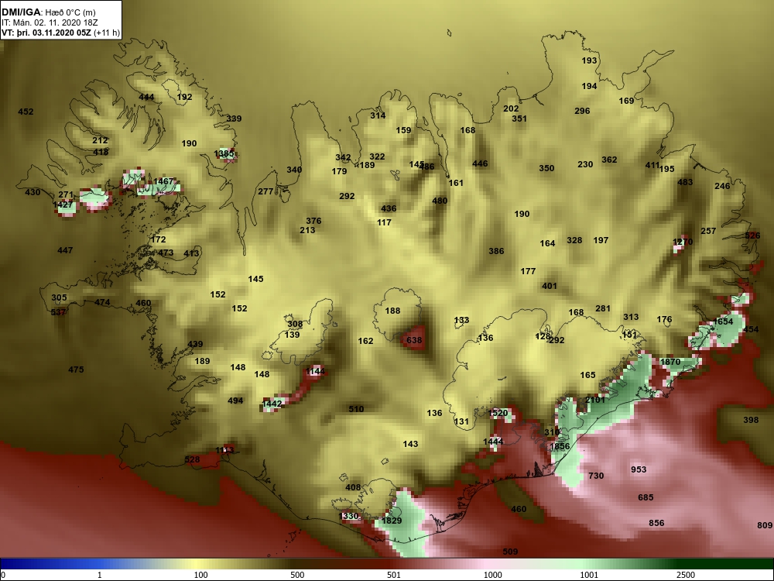Select the 1467 height label

[x=163, y=181]
